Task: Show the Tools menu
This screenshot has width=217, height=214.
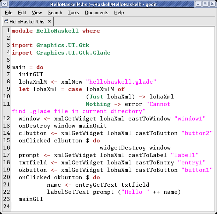Action: click(x=74, y=12)
